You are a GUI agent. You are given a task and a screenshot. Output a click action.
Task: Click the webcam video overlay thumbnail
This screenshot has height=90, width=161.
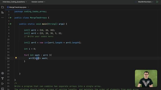pyautogui.click(x=146, y=78)
